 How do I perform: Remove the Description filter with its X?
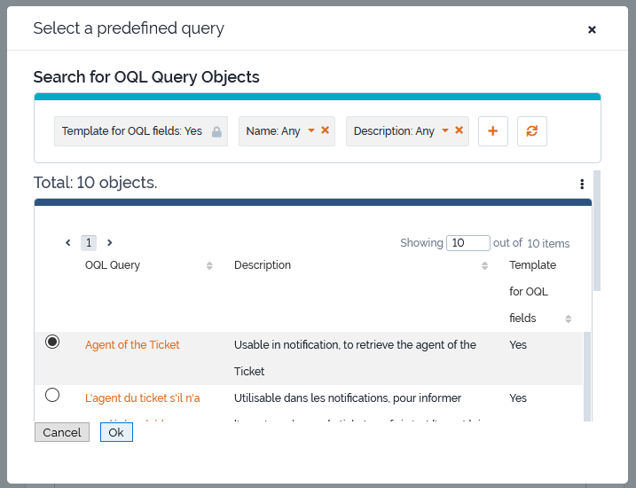click(459, 130)
